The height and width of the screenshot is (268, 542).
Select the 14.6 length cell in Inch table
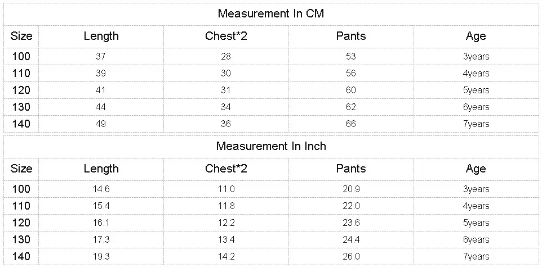click(101, 189)
